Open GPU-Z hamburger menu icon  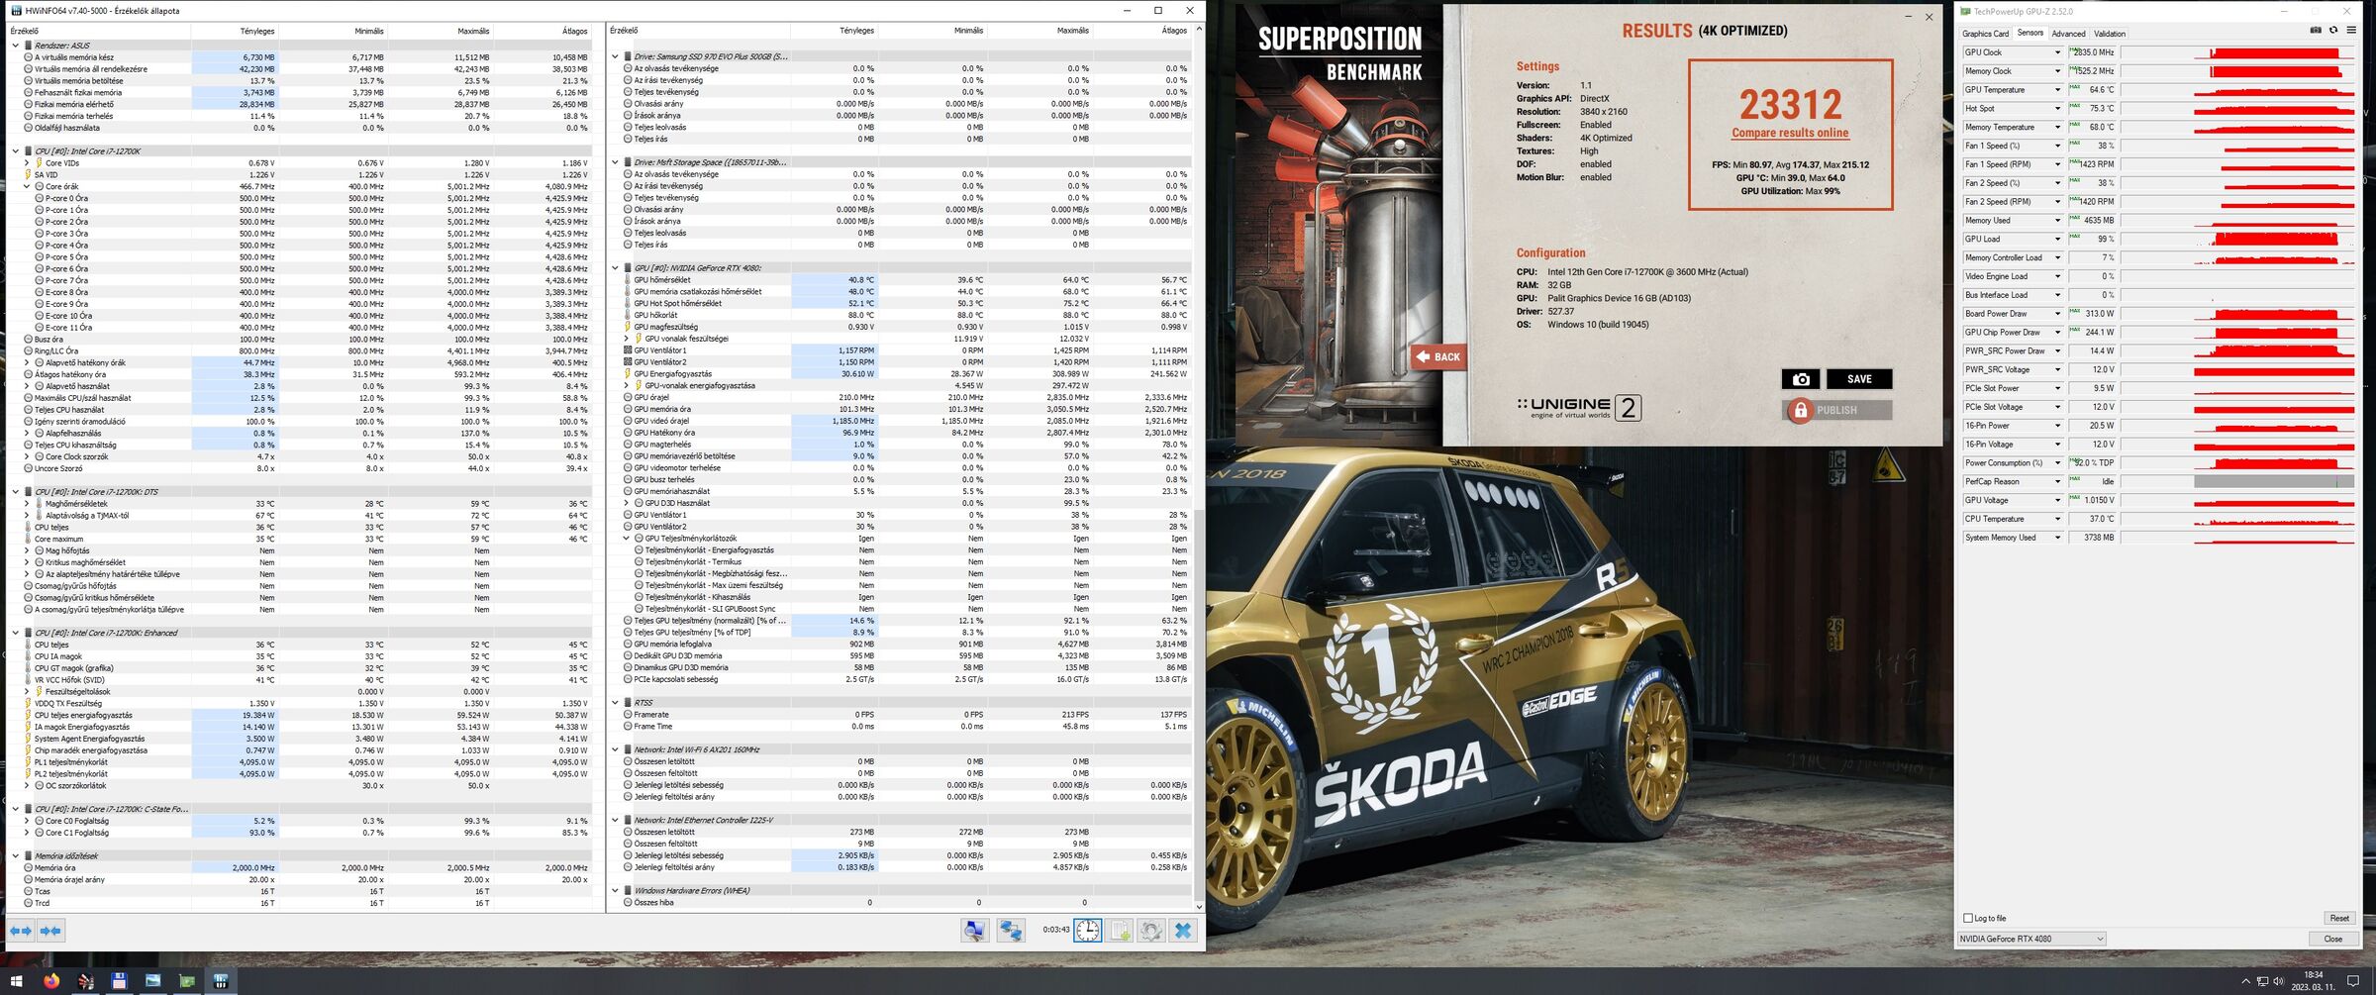(x=2351, y=31)
